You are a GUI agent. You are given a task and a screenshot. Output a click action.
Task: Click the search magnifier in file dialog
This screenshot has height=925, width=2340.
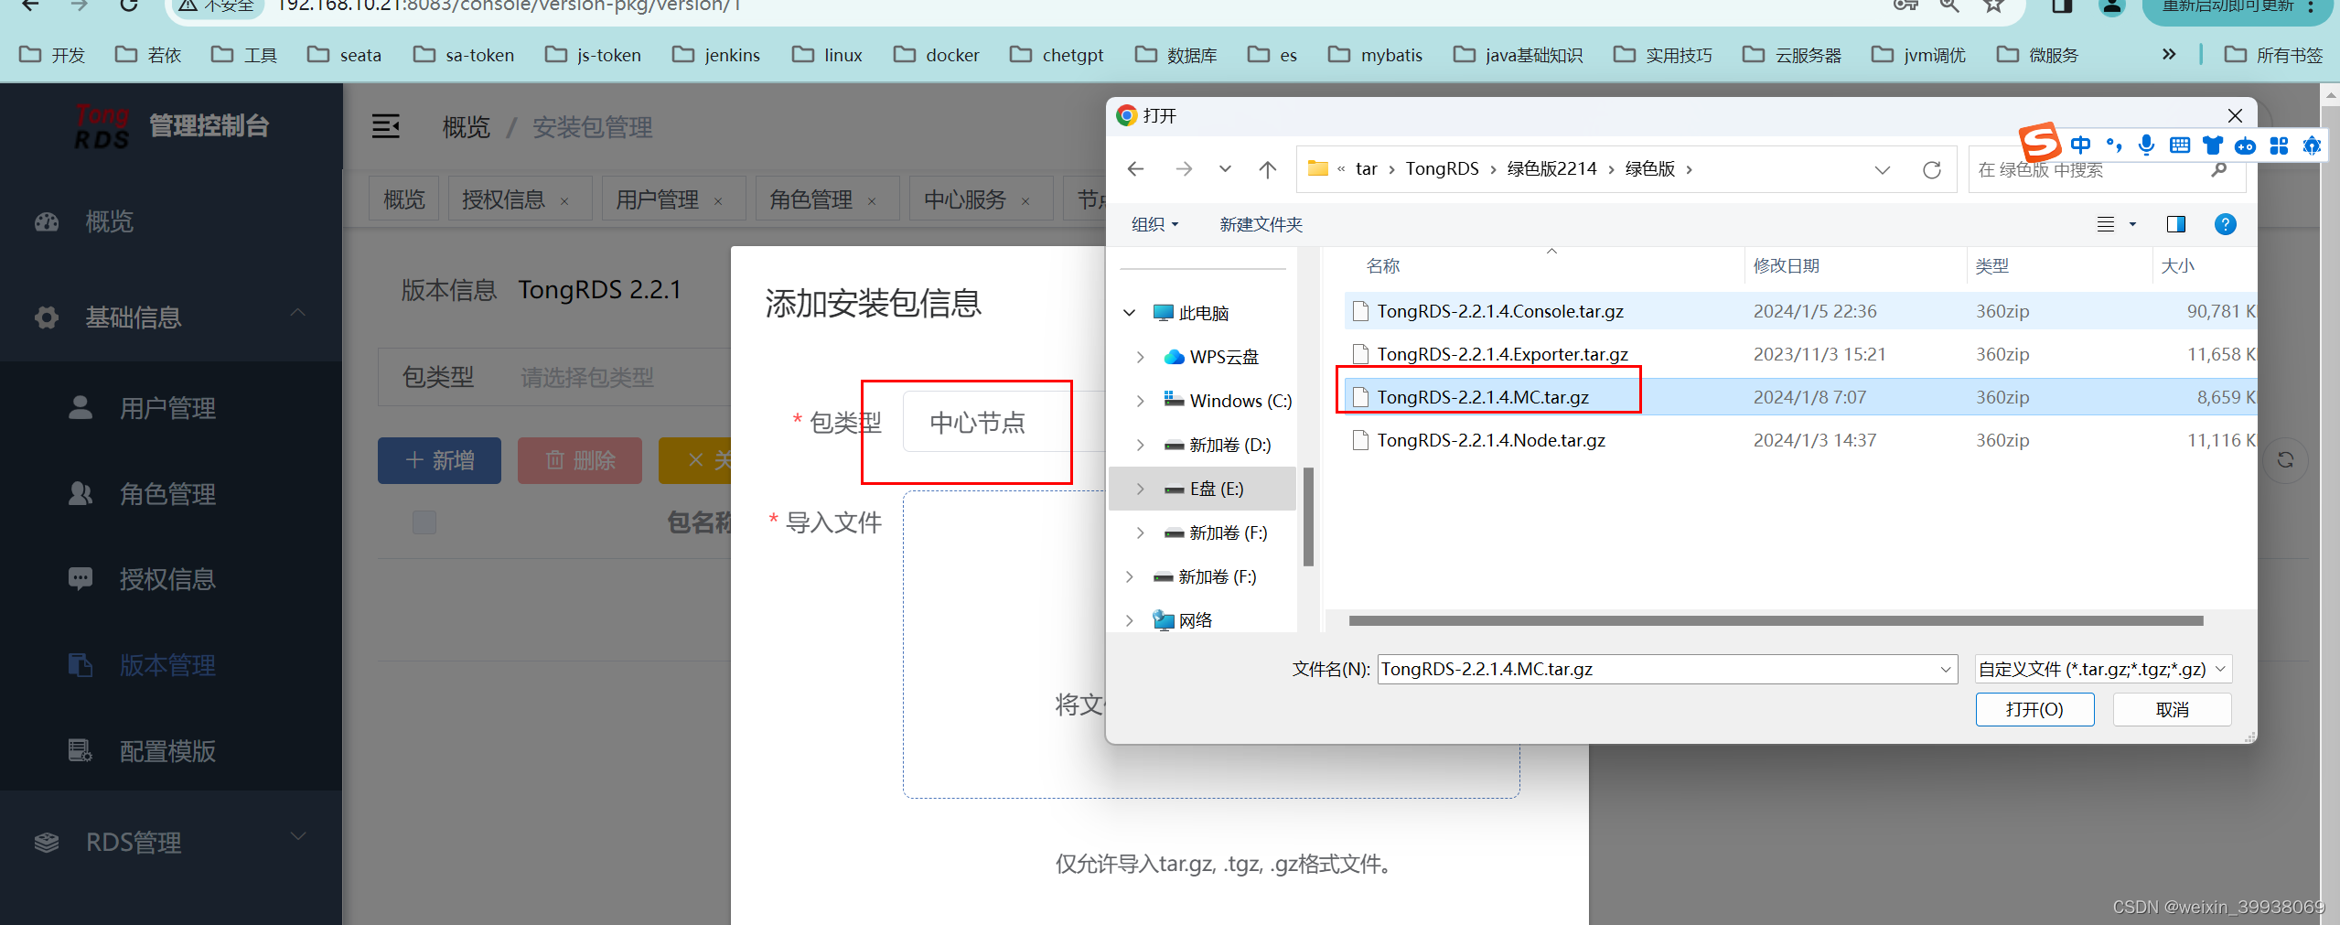2218,170
